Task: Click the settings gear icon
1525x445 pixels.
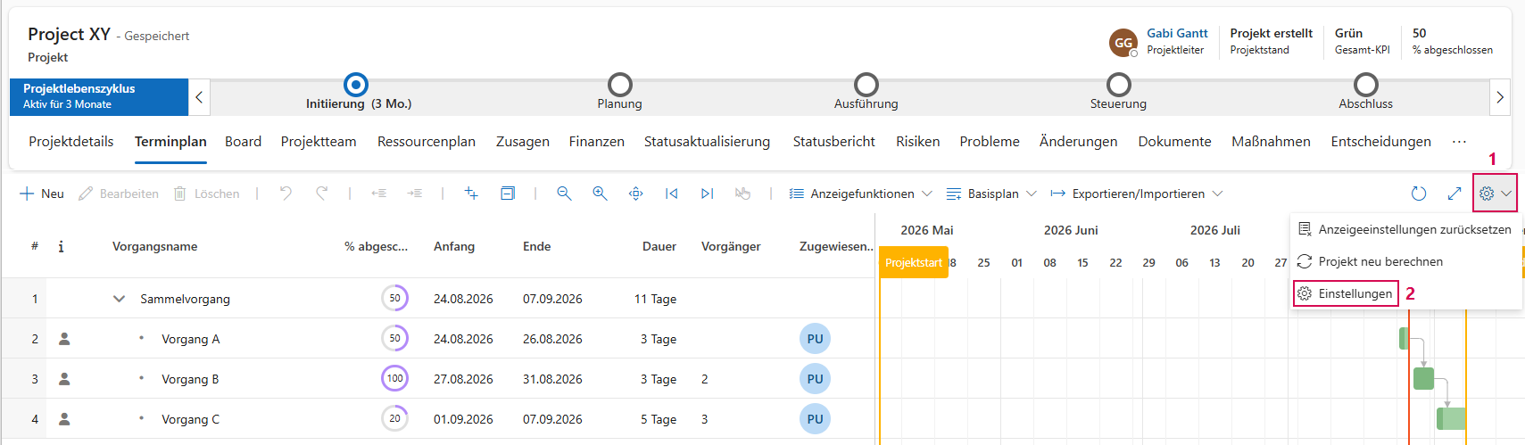Action: tap(1487, 194)
